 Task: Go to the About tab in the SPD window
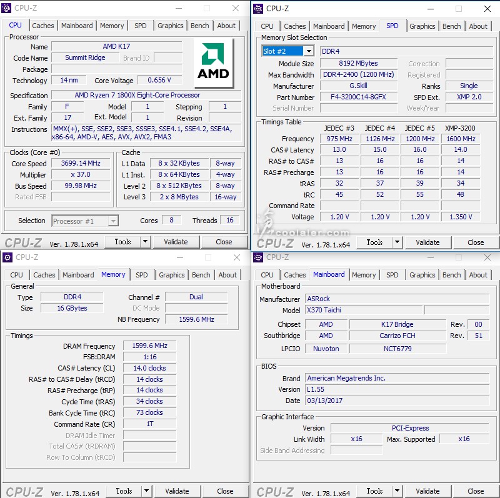(x=478, y=26)
